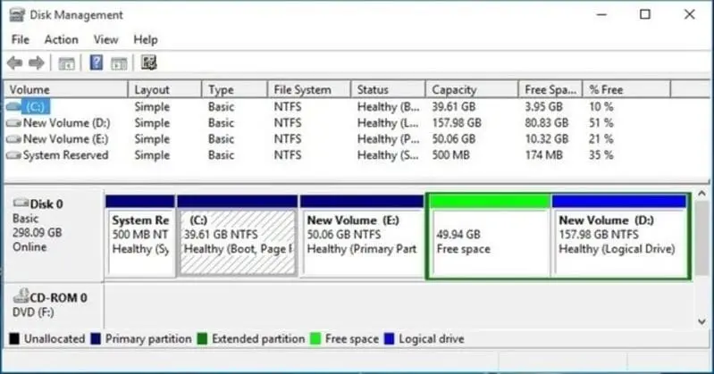Image resolution: width=714 pixels, height=374 pixels.
Task: Click the Forward arrow toolbar icon
Action: (37, 62)
